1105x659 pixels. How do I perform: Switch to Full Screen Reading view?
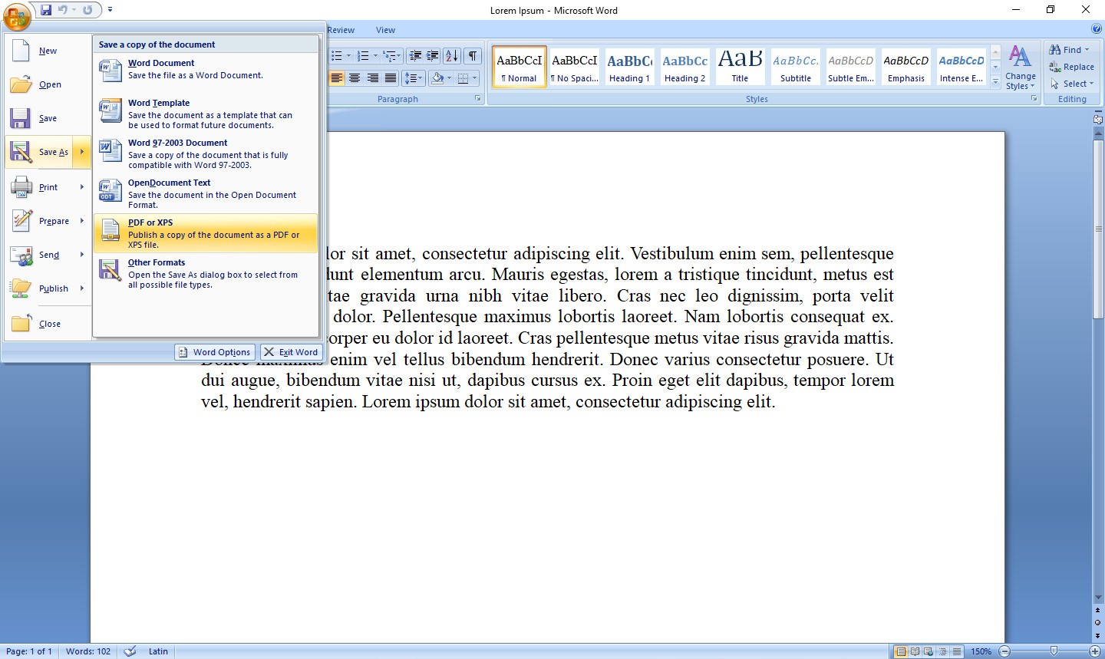[915, 651]
